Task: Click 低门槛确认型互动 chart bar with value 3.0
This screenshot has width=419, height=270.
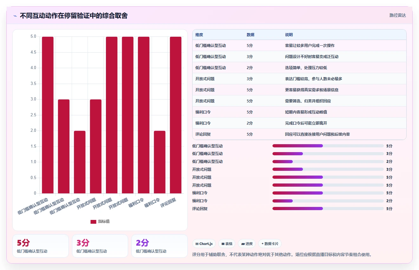Action: [64, 146]
